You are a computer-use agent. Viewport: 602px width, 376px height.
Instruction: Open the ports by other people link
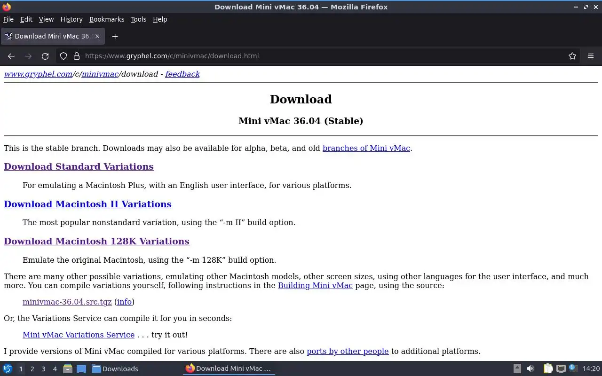tap(348, 351)
